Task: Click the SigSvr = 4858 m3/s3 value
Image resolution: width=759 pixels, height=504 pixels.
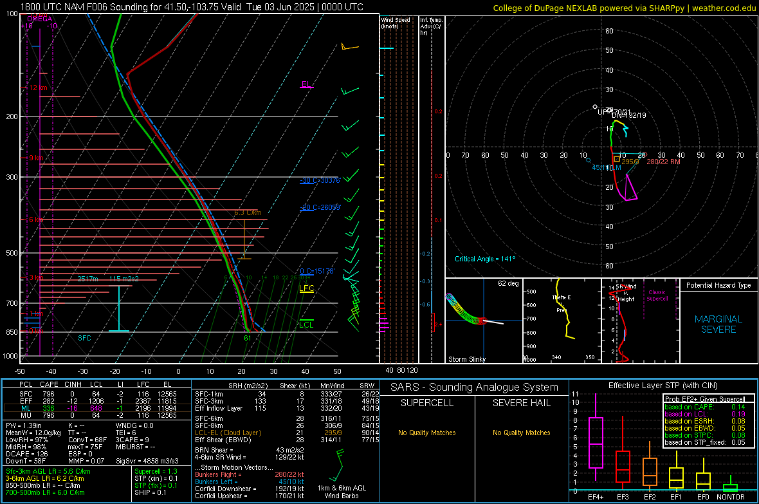Action: pos(147,461)
